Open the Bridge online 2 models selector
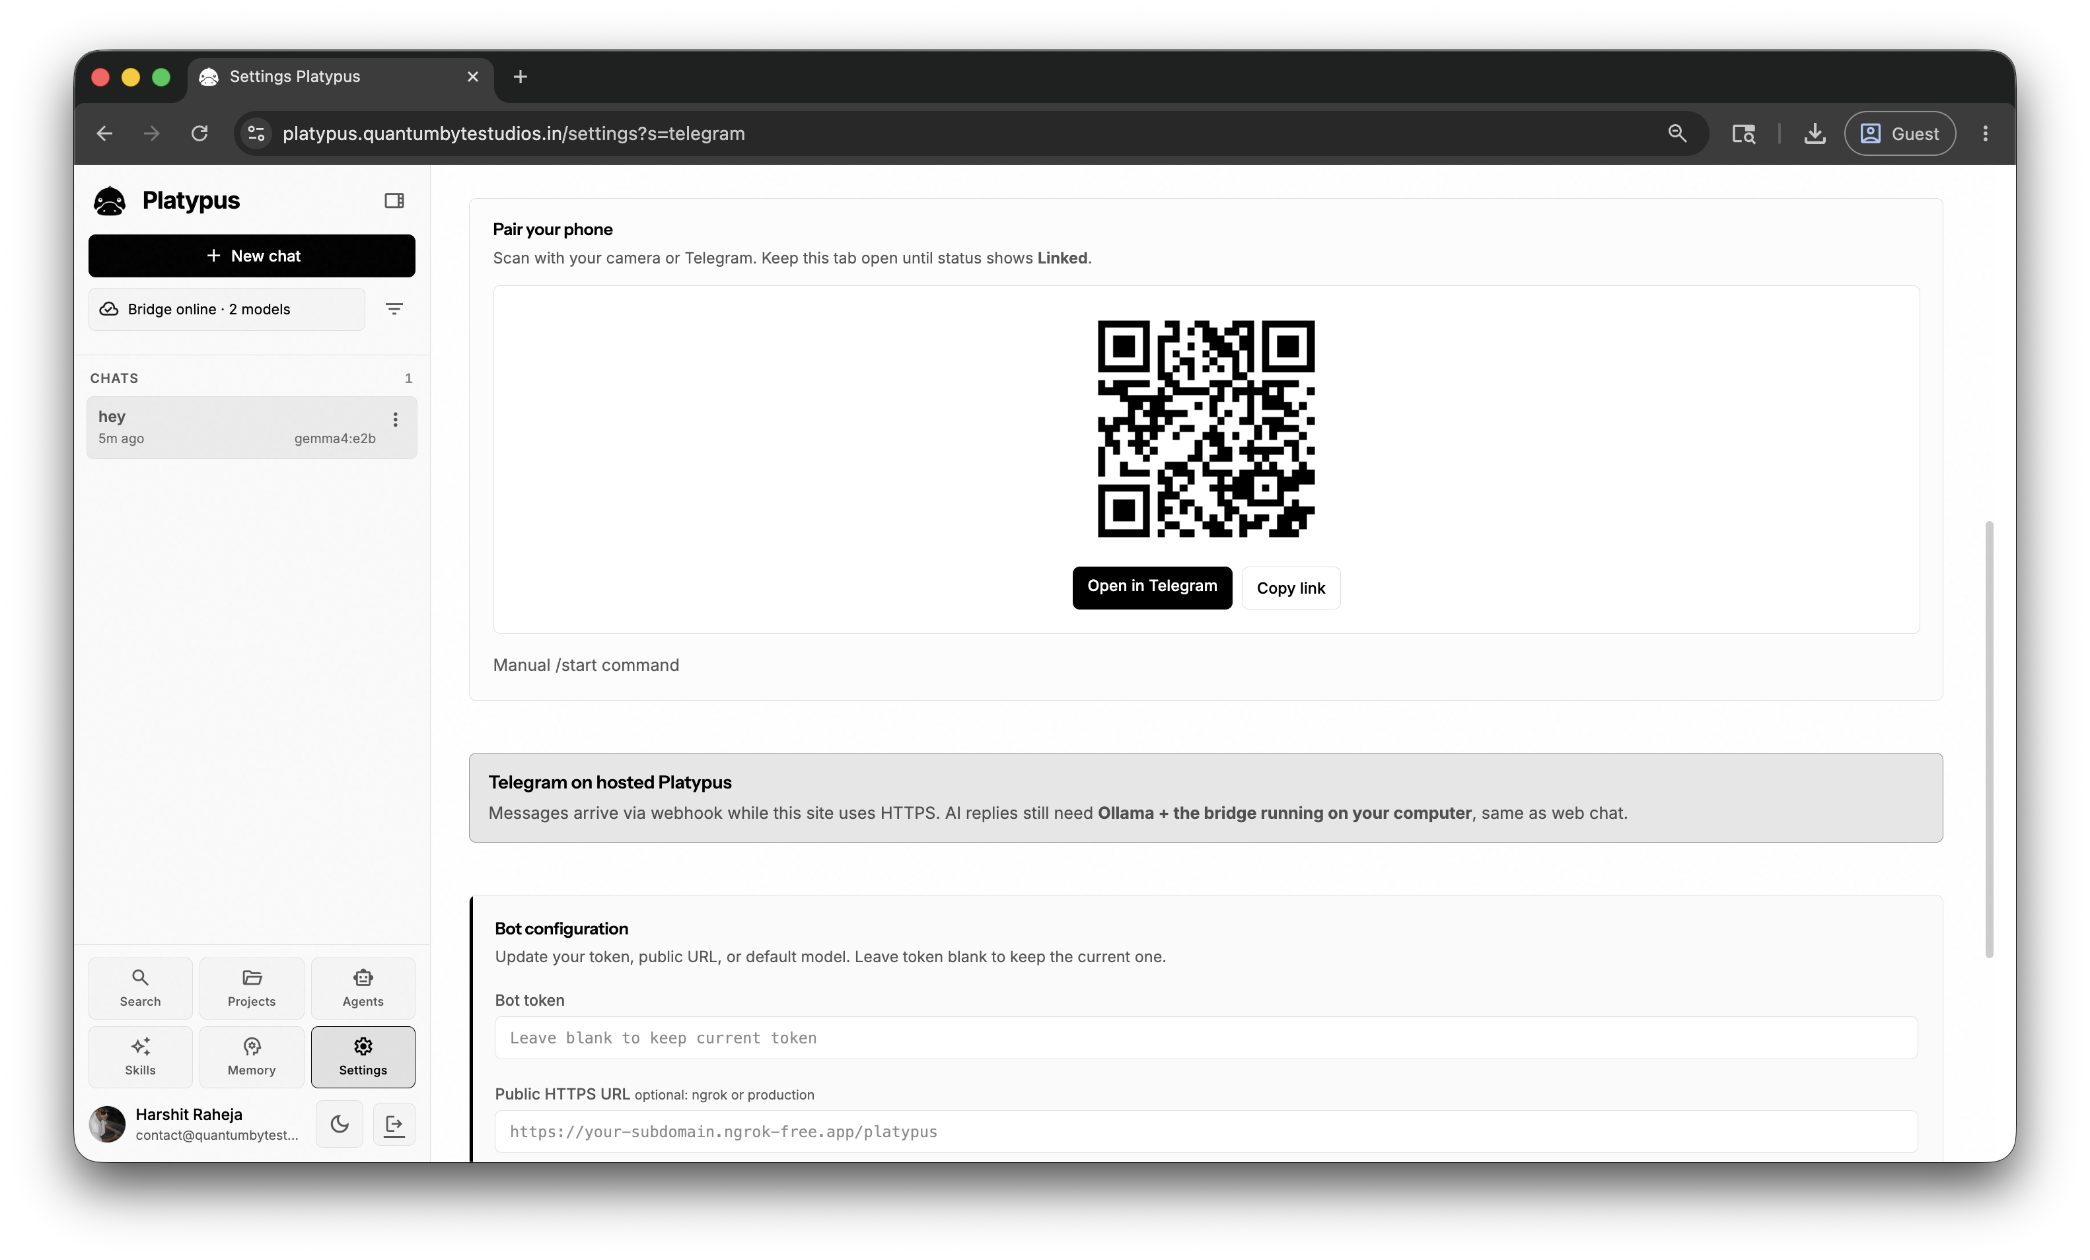 tap(227, 310)
